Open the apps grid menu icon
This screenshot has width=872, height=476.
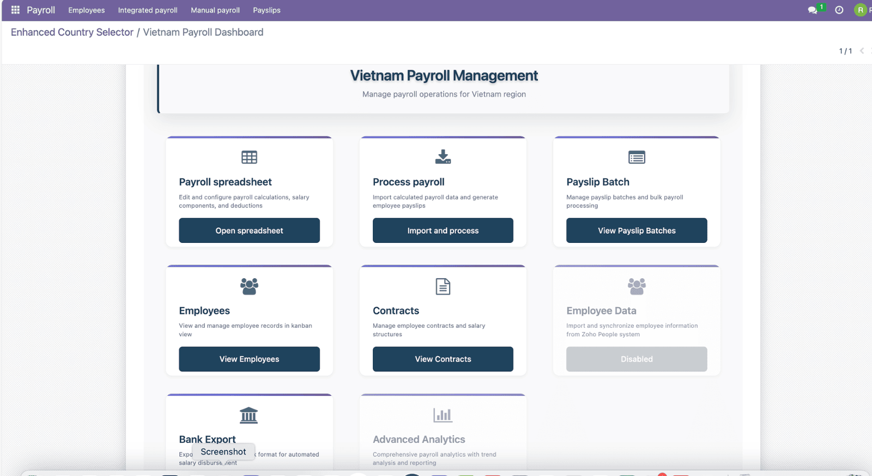point(15,10)
